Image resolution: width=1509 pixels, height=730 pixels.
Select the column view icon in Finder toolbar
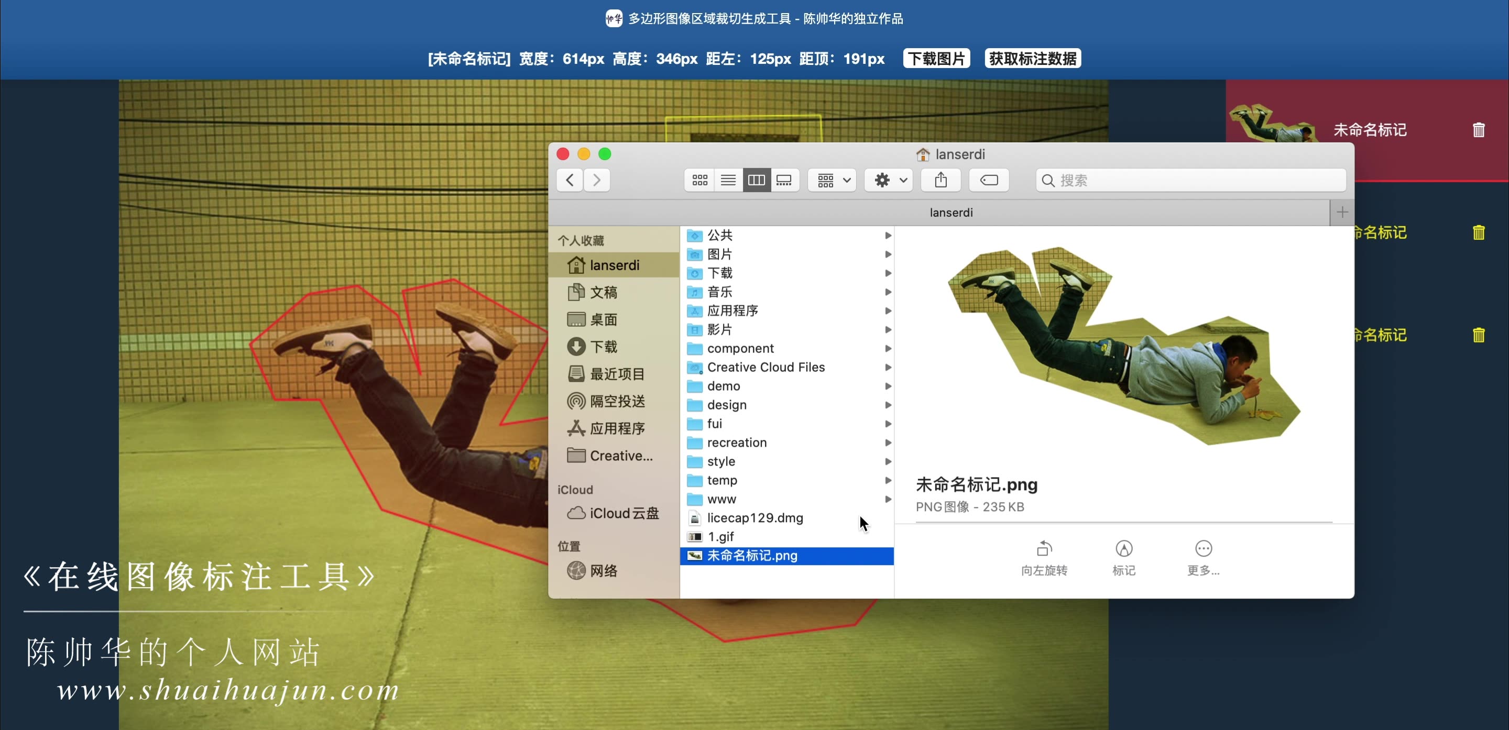(x=757, y=181)
